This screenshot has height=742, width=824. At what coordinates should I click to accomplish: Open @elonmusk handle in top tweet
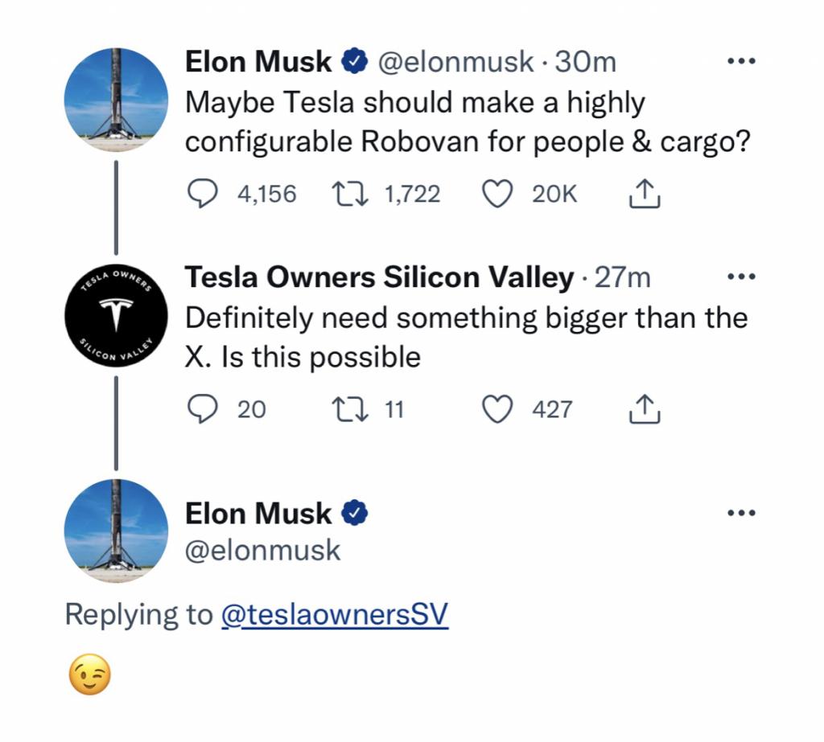coord(455,62)
